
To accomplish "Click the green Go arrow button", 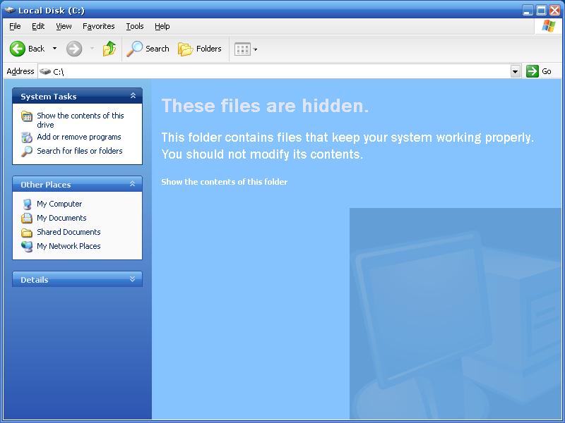I will pos(533,71).
